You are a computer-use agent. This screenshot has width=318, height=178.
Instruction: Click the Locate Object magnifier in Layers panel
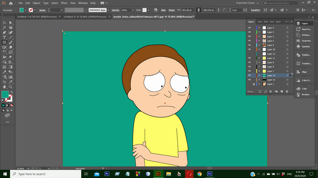(x=265, y=91)
